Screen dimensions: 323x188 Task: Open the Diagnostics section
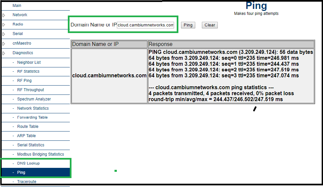pos(23,53)
